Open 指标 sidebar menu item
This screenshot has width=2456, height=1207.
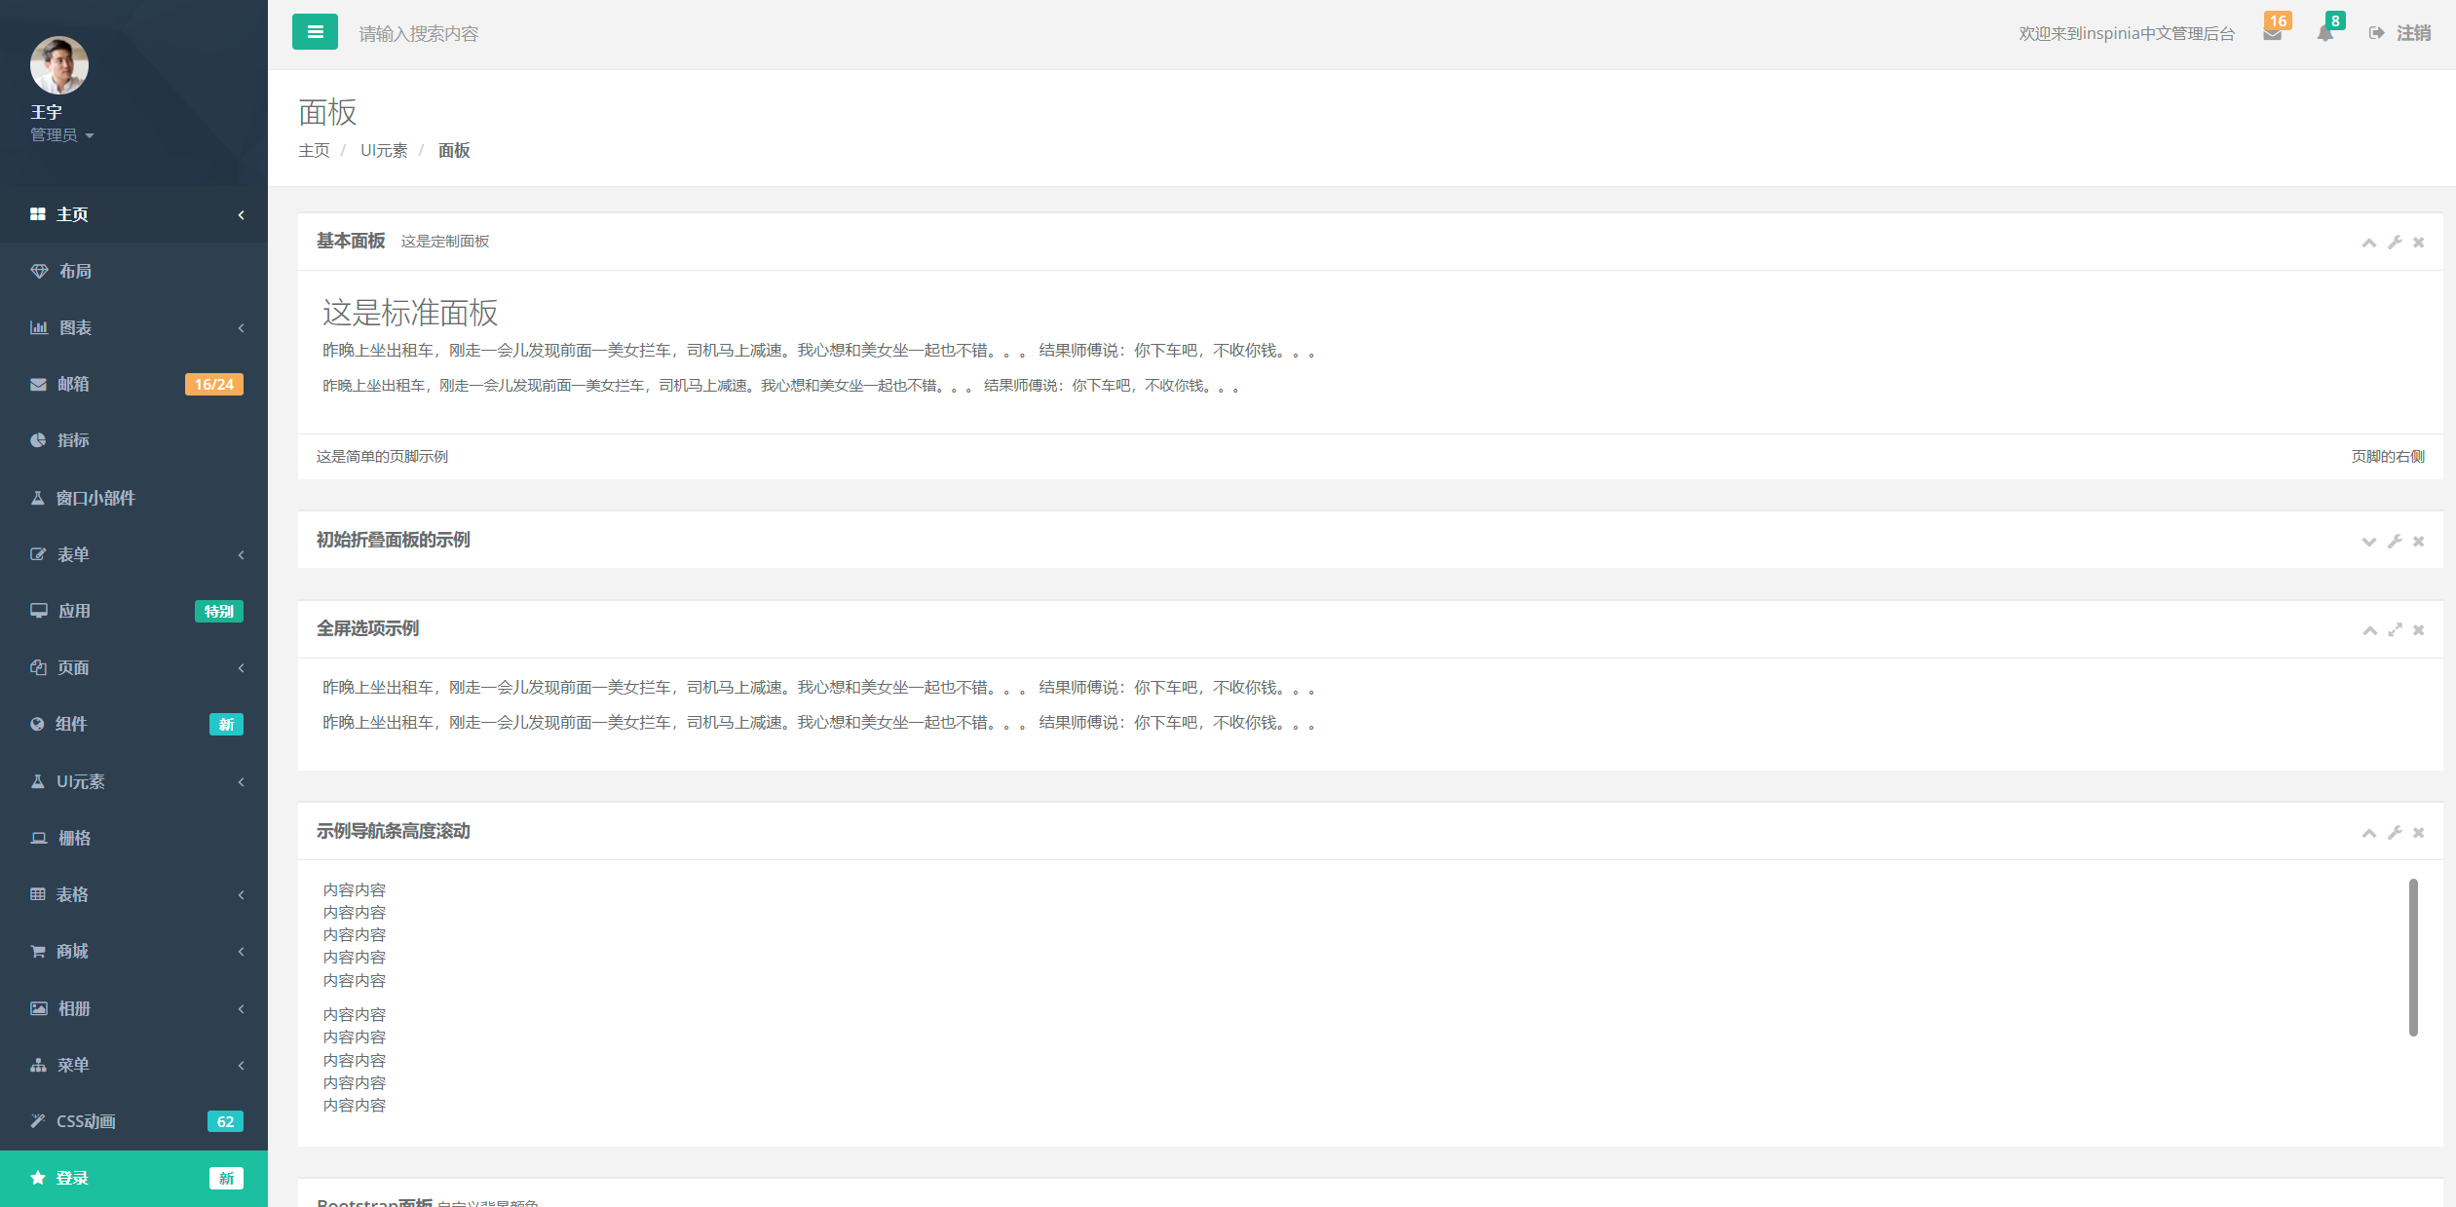click(133, 440)
